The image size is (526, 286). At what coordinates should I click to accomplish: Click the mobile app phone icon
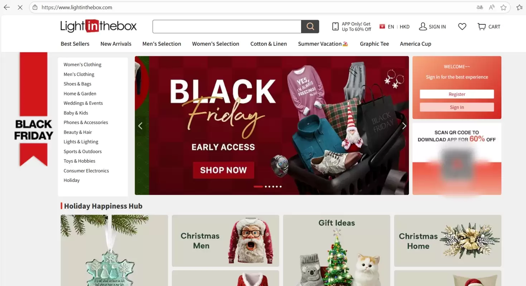pos(336,27)
